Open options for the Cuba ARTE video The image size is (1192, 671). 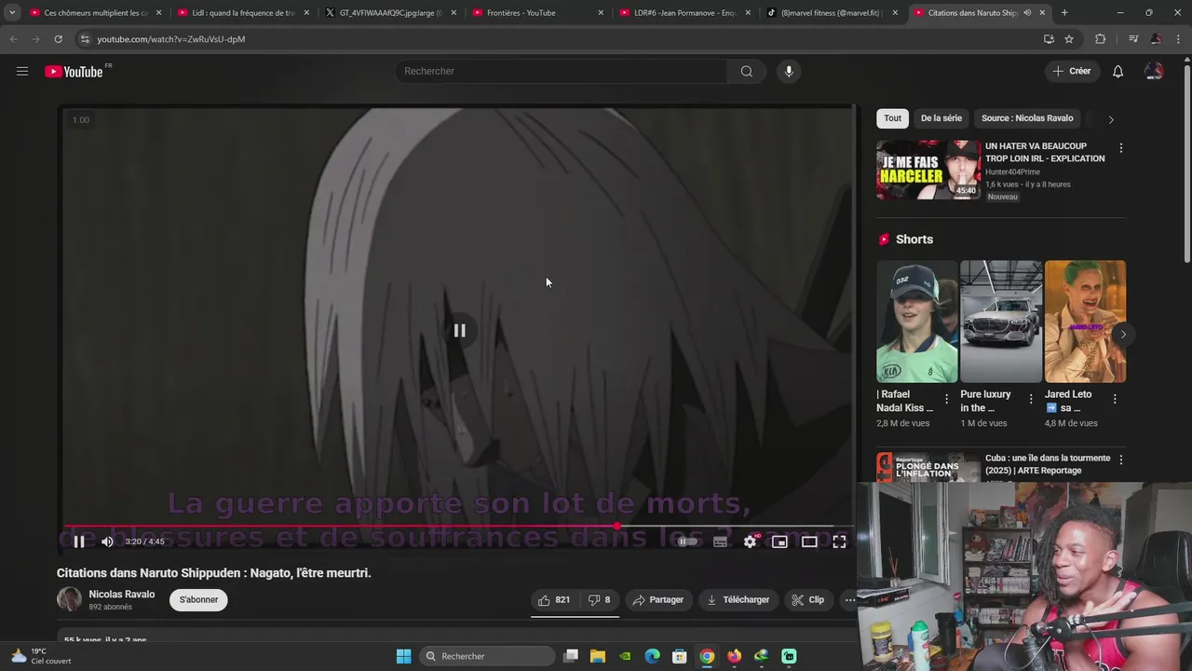(1120, 460)
